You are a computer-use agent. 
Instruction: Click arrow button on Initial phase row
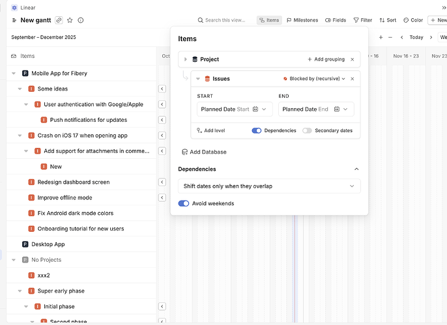coord(162,307)
